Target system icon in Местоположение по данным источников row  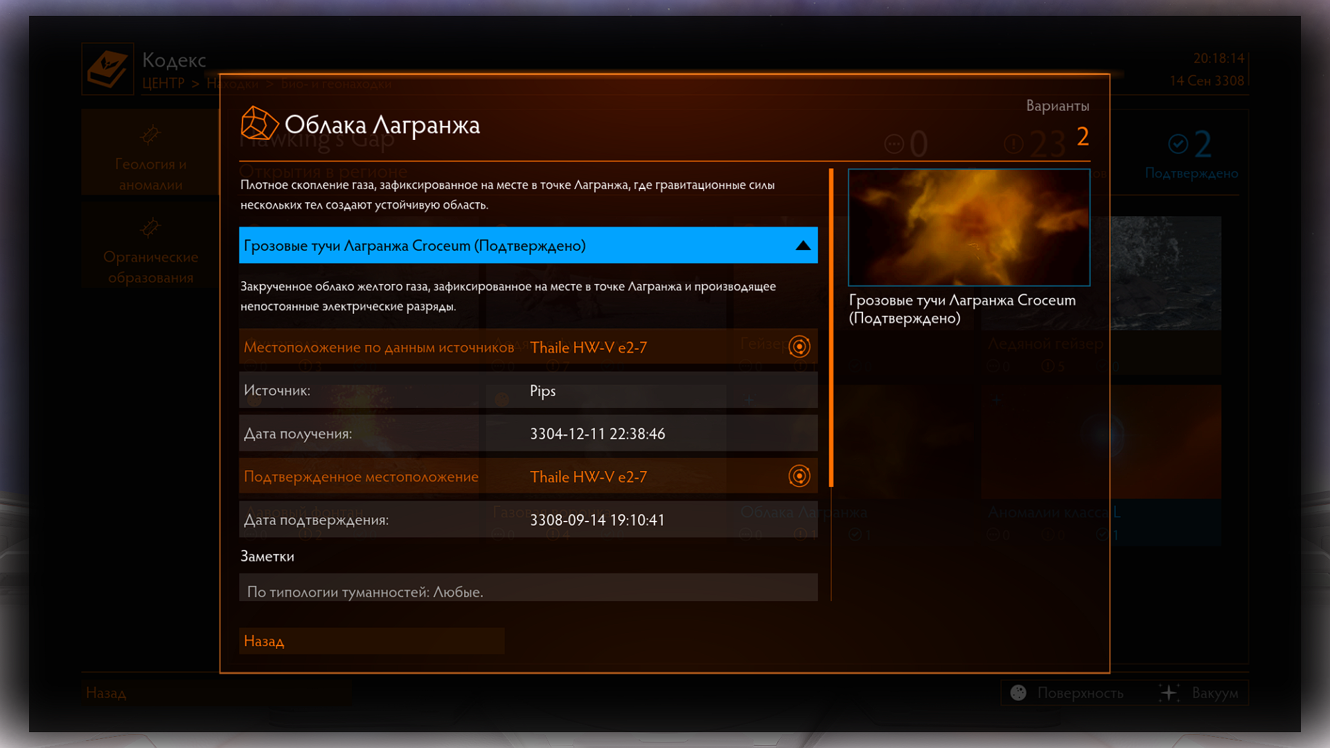click(799, 346)
